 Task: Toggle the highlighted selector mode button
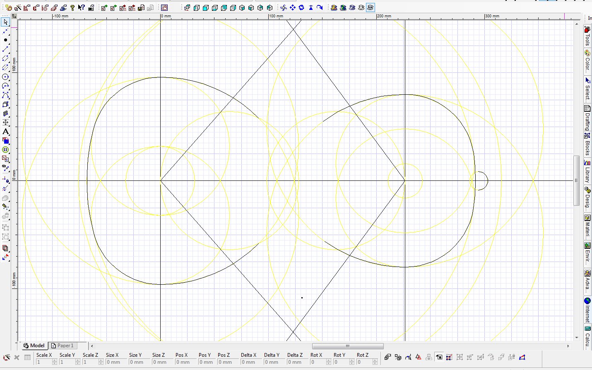tap(439, 357)
